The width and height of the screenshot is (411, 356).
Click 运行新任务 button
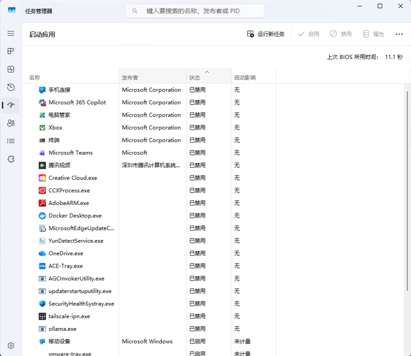pos(266,34)
